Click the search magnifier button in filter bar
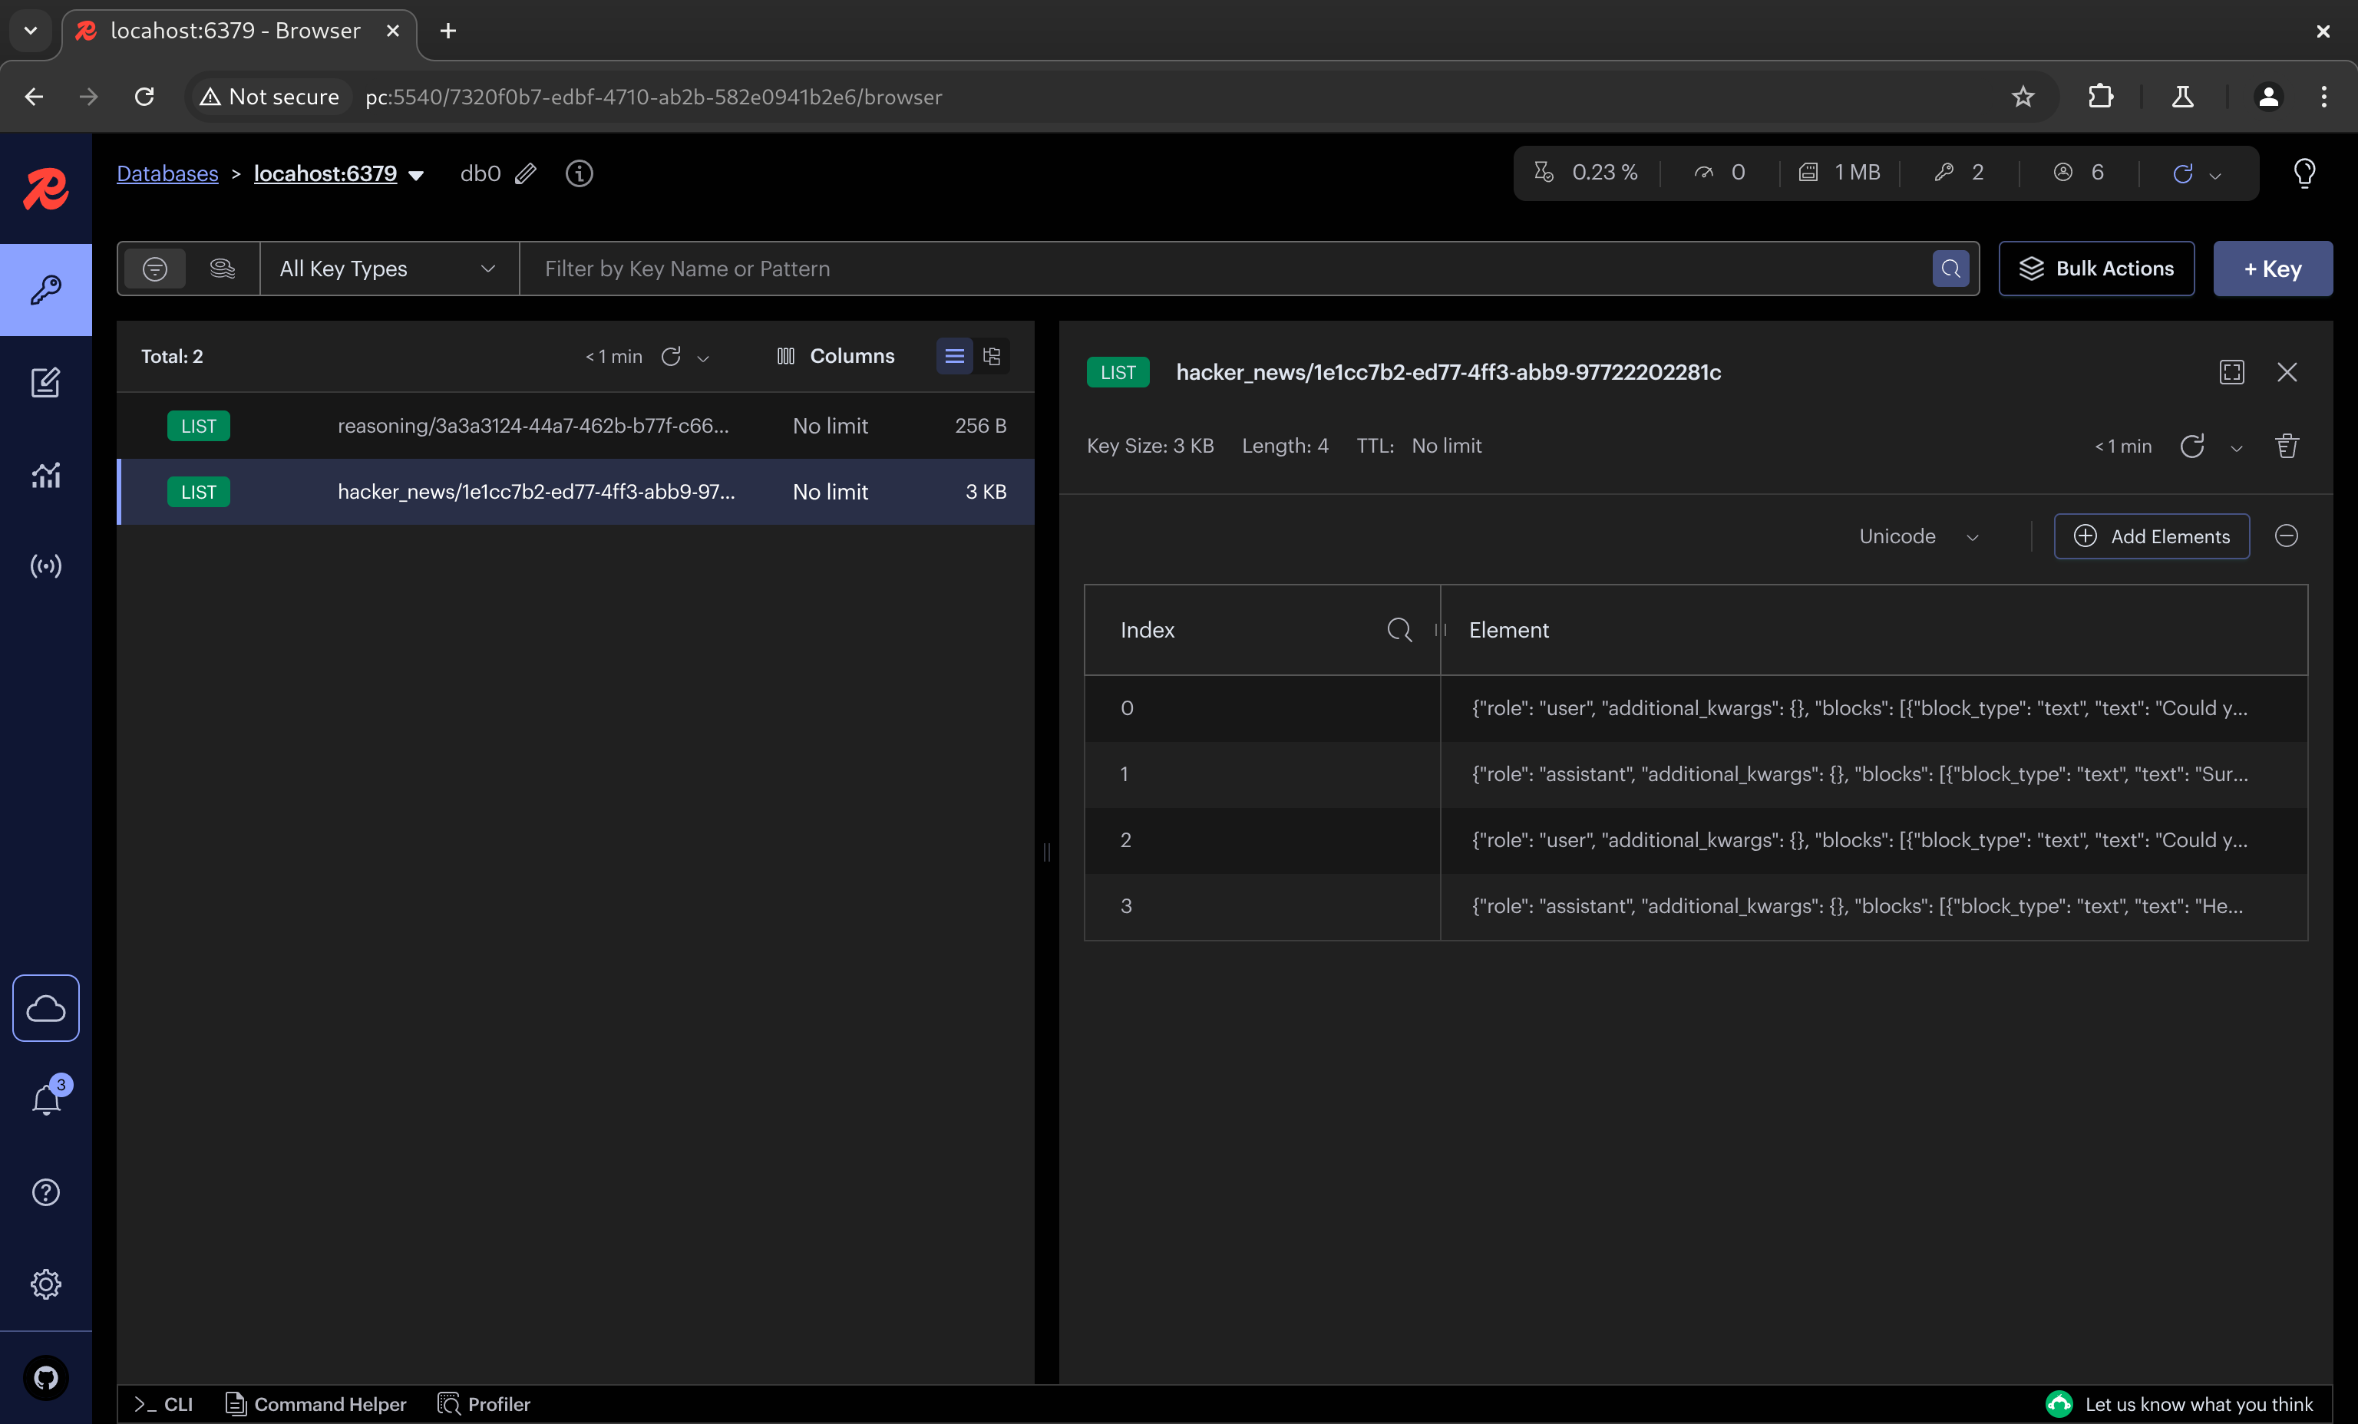Viewport: 2358px width, 1424px height. (1950, 269)
